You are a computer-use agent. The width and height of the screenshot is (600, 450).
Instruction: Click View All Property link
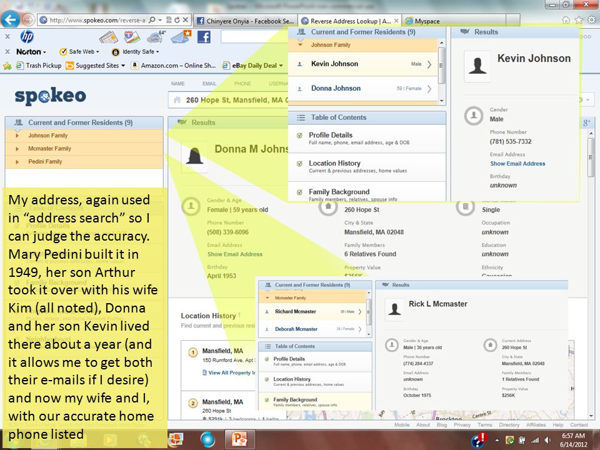[x=229, y=372]
